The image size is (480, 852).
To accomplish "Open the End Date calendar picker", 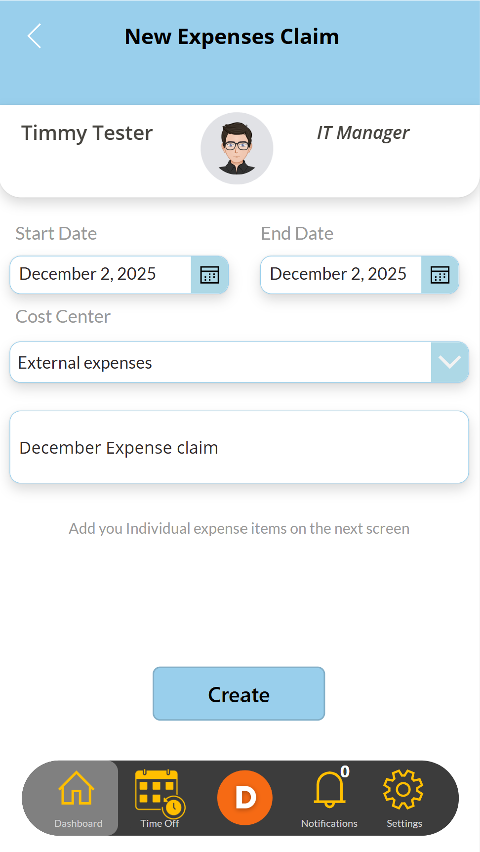I will tap(440, 275).
